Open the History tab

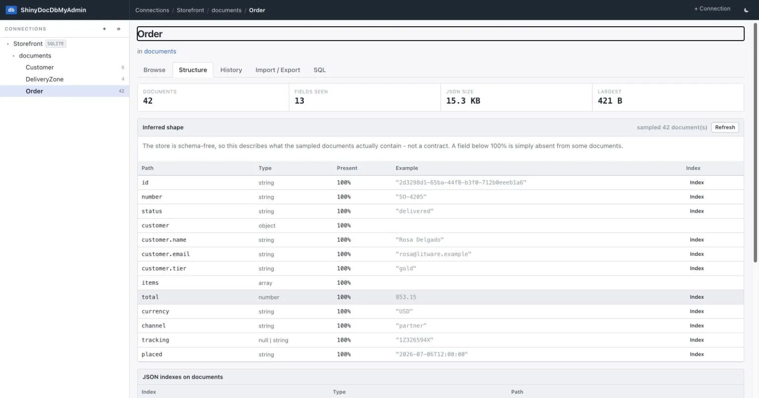pyautogui.click(x=231, y=70)
